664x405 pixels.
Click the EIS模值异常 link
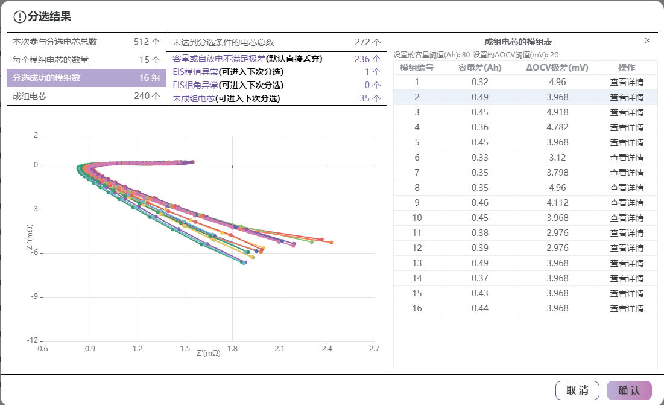pos(194,72)
